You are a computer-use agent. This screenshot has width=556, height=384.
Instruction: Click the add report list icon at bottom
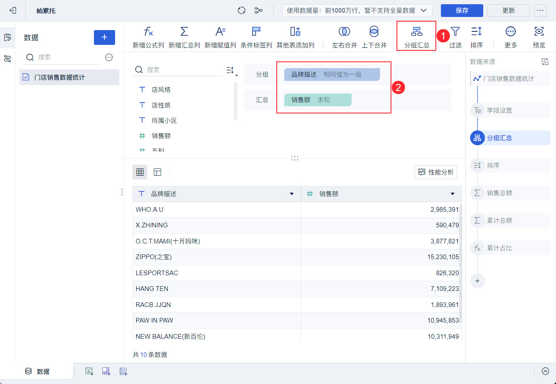coord(123,371)
